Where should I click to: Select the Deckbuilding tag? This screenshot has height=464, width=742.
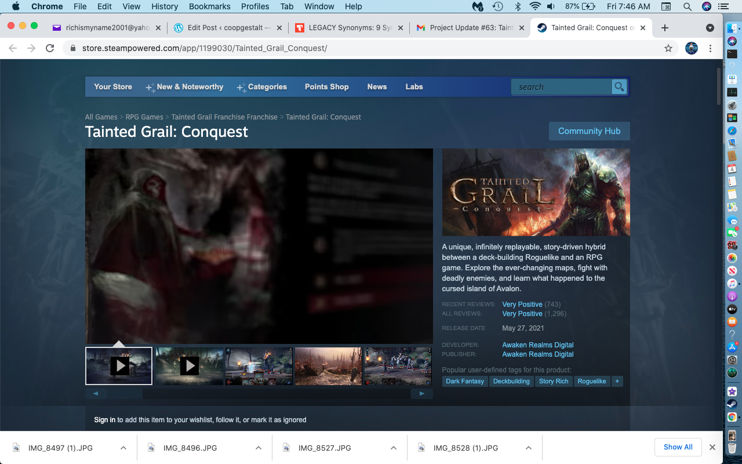pos(511,381)
